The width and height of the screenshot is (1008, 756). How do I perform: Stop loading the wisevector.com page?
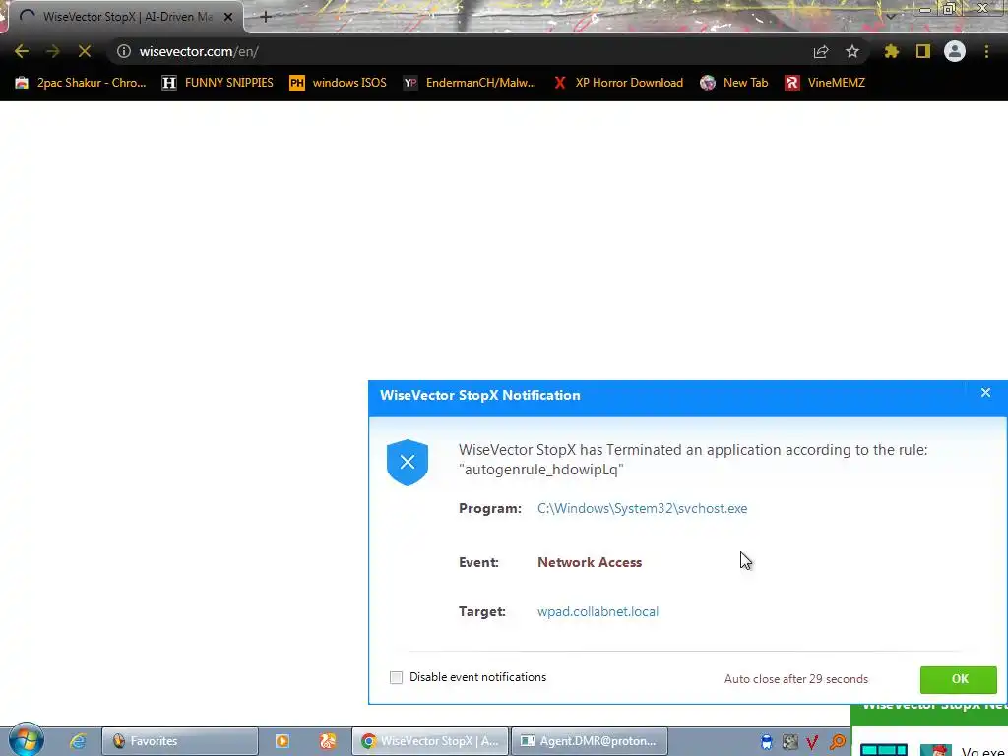point(85,51)
